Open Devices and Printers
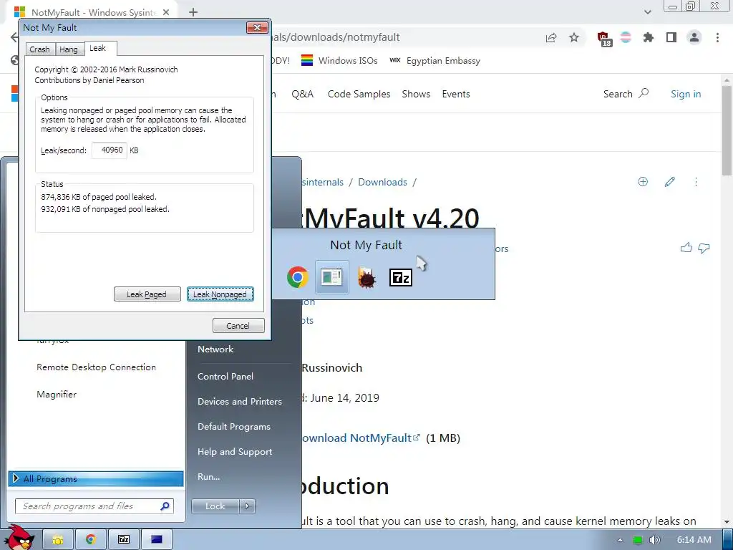The width and height of the screenshot is (733, 550). (239, 401)
